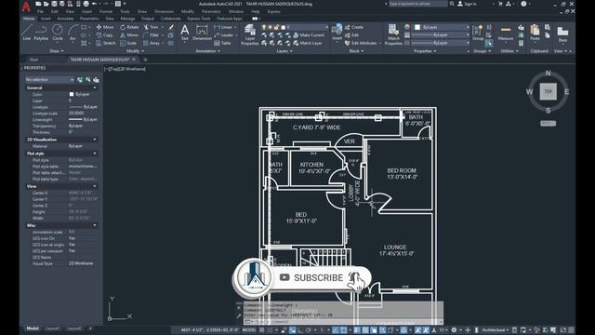Click Create block button
Image resolution: width=595 pixels, height=335 pixels.
point(354,27)
